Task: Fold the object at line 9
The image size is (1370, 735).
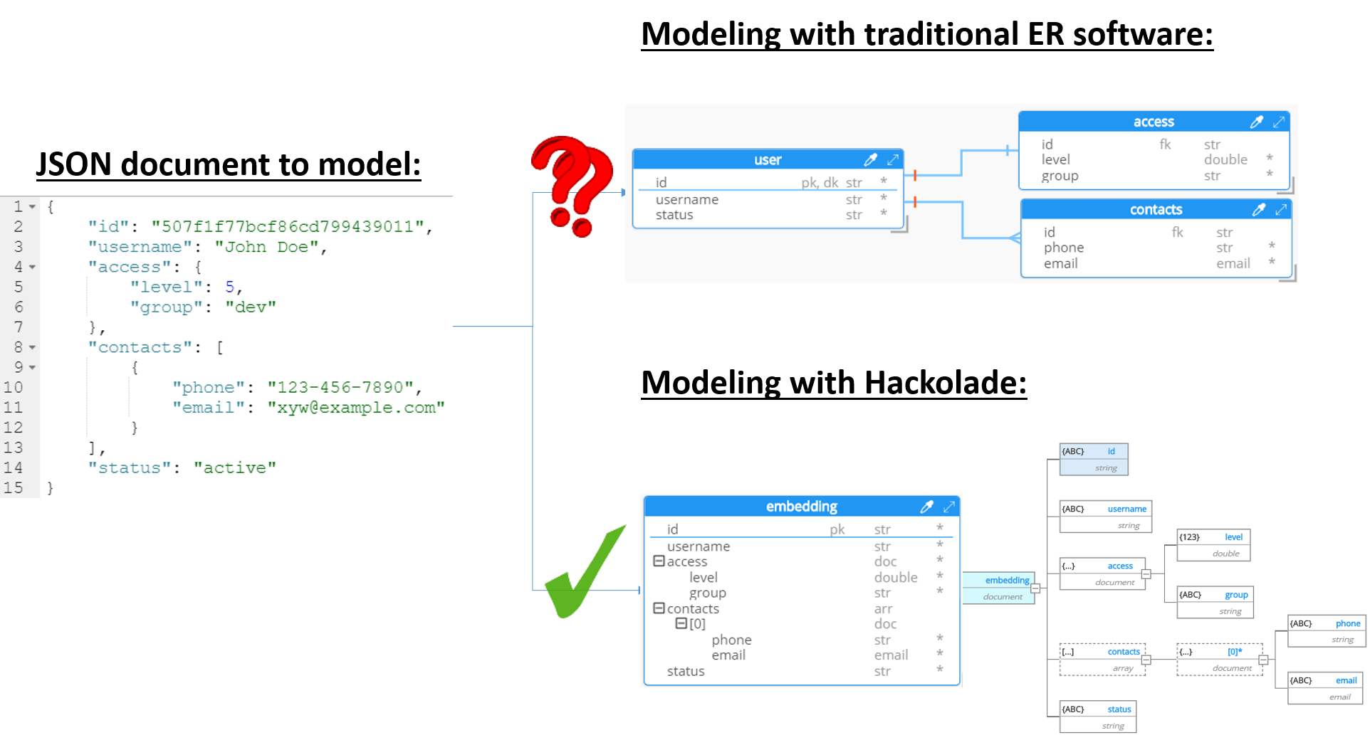Action: point(32,367)
